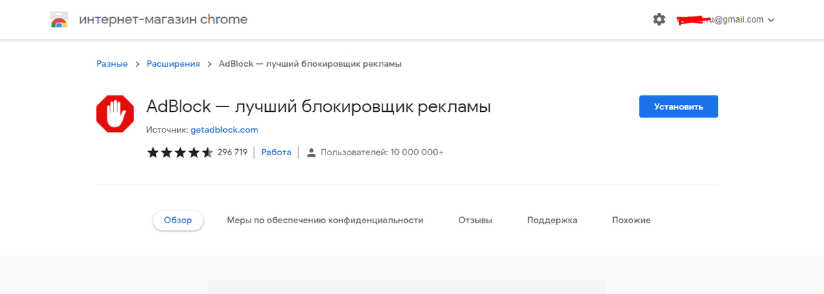Screen dimensions: 824x294
Task: Click the интернет-магазин chrome header title
Action: tap(163, 20)
